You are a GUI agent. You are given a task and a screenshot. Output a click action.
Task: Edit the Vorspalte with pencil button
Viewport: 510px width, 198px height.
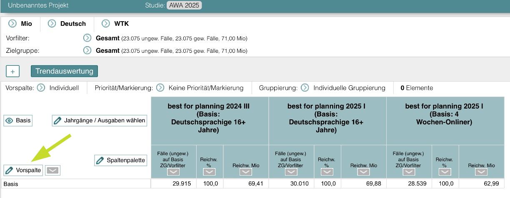point(23,170)
